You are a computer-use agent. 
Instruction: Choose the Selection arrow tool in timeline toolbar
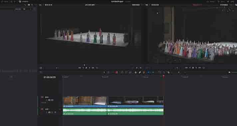click(x=104, y=72)
